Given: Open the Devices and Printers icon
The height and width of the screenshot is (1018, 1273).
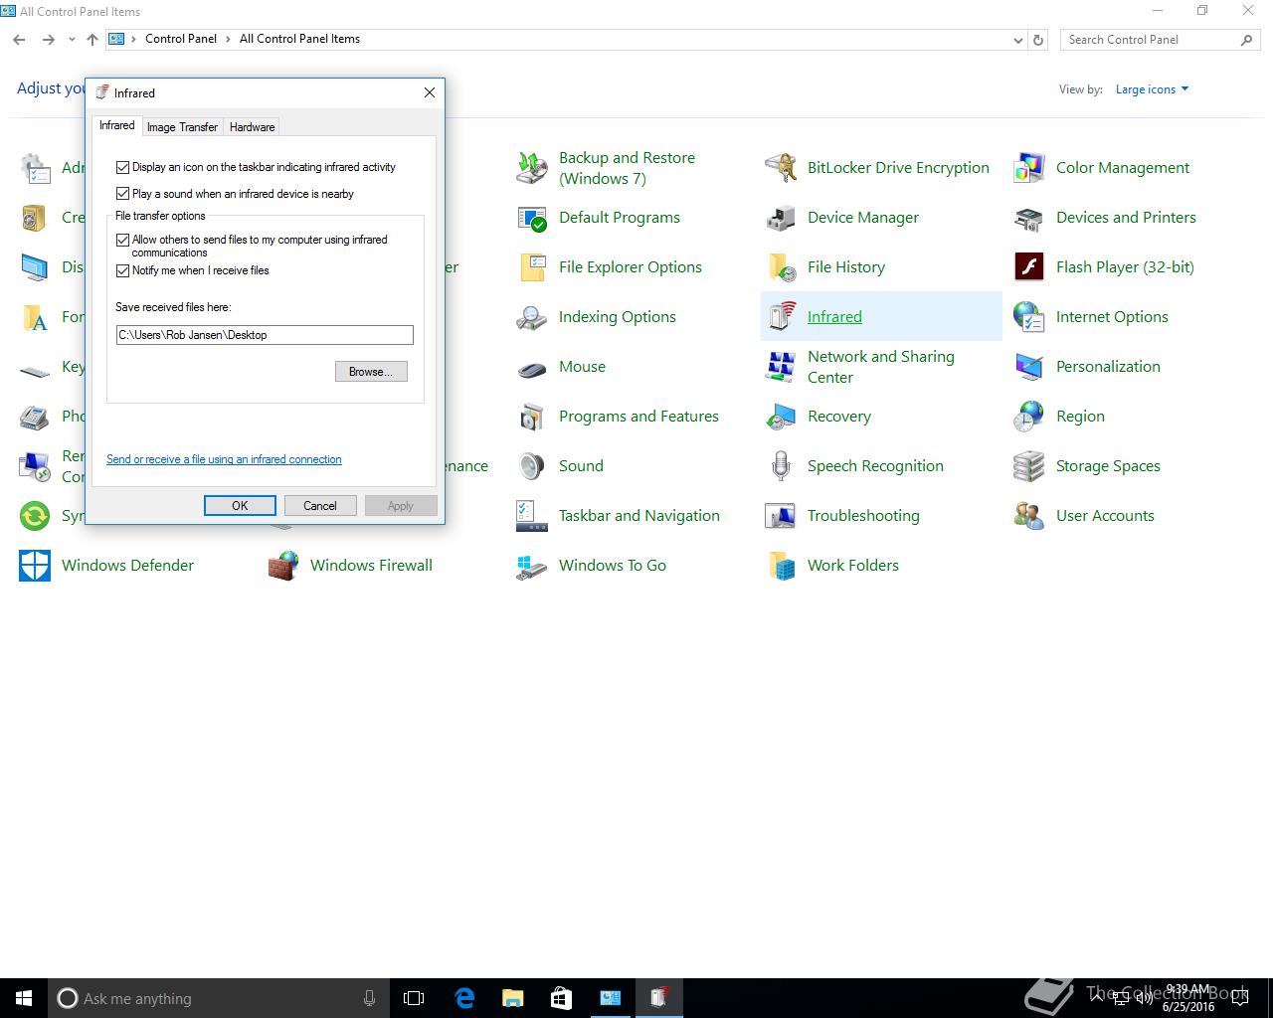Looking at the screenshot, I should pos(1029,218).
